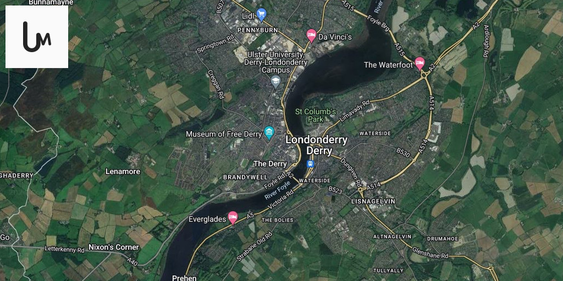
Task: Click the Lenamore place label
Action: (x=123, y=171)
